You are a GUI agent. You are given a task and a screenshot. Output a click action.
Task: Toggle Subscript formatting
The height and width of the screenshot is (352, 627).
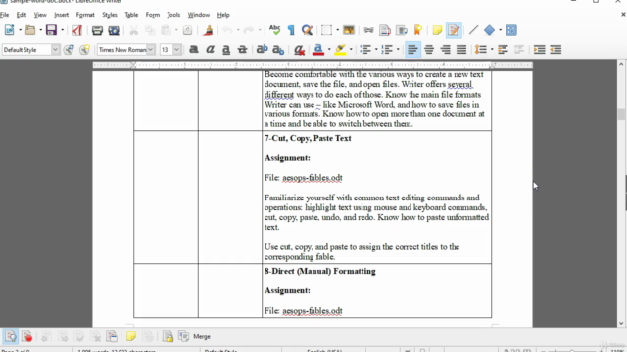278,50
